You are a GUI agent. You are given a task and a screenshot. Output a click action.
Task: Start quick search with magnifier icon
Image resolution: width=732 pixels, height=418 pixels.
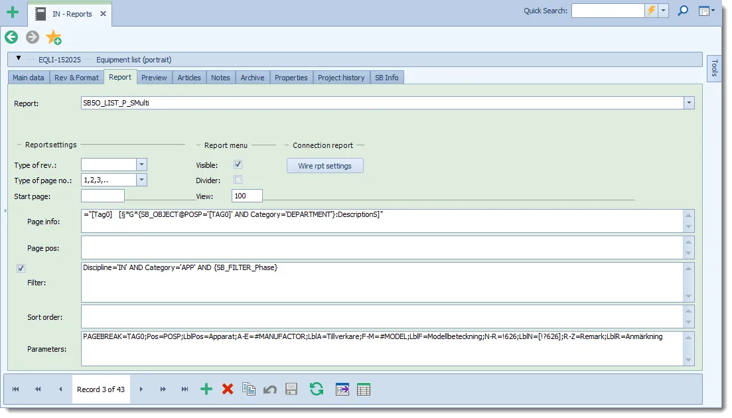(x=682, y=11)
